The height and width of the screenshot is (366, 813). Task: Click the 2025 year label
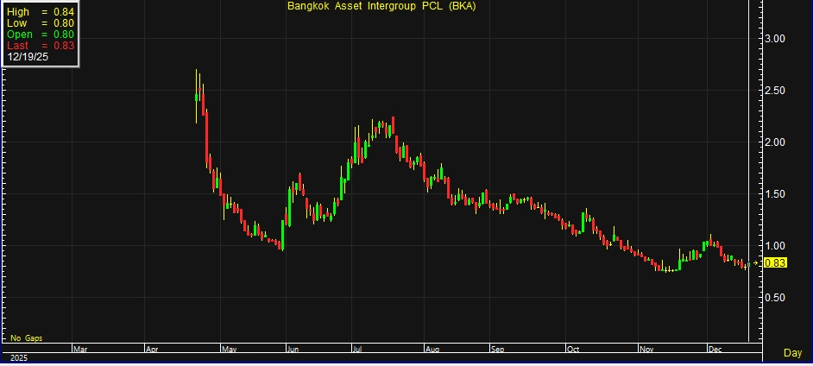(x=17, y=357)
